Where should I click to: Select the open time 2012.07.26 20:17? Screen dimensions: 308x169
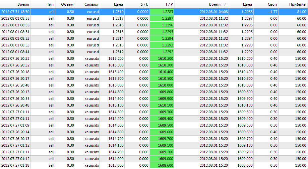click(x=15, y=78)
